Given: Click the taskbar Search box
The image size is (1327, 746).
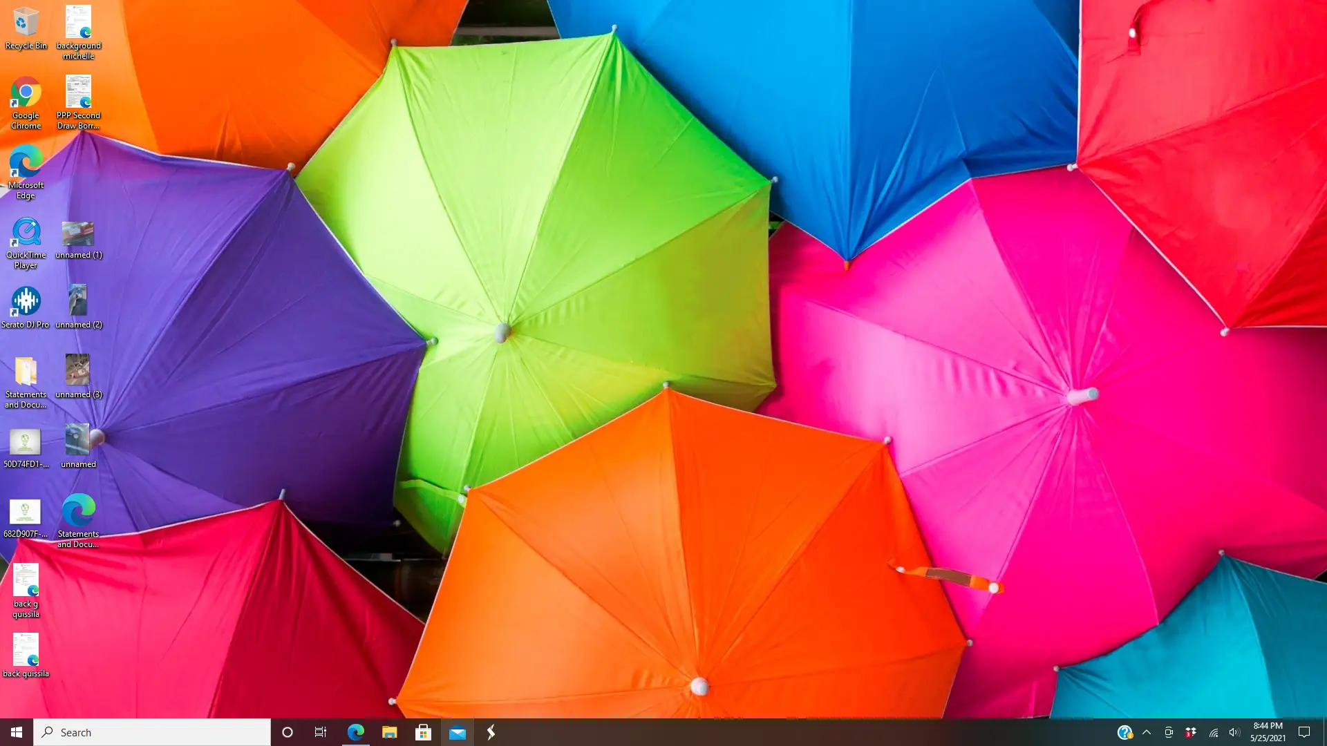Looking at the screenshot, I should tap(152, 732).
